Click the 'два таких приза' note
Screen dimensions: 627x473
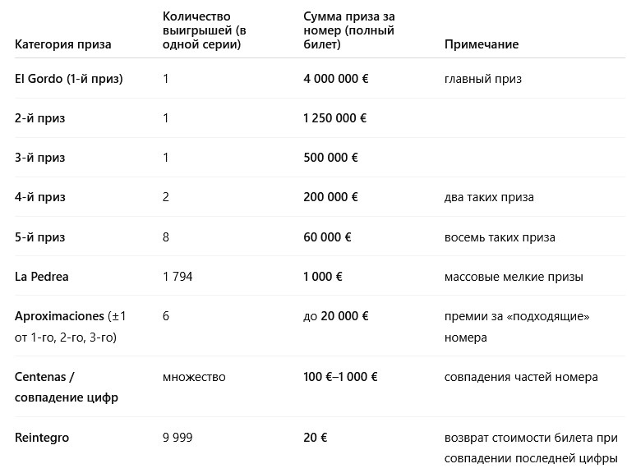[x=489, y=197]
